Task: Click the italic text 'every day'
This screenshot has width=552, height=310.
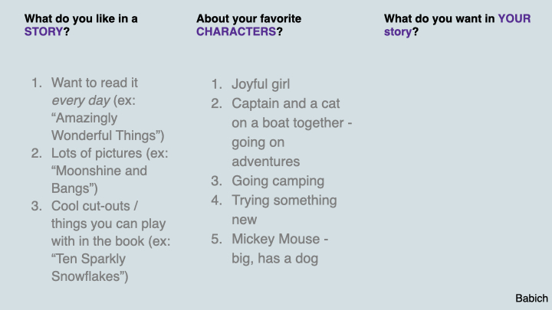Action: pos(80,100)
